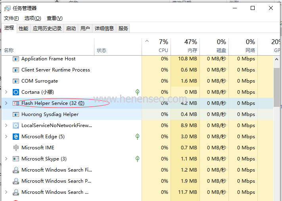Viewport: 282px width, 201px height.
Task: Open the 查看(V) menu
Action: pos(54,18)
